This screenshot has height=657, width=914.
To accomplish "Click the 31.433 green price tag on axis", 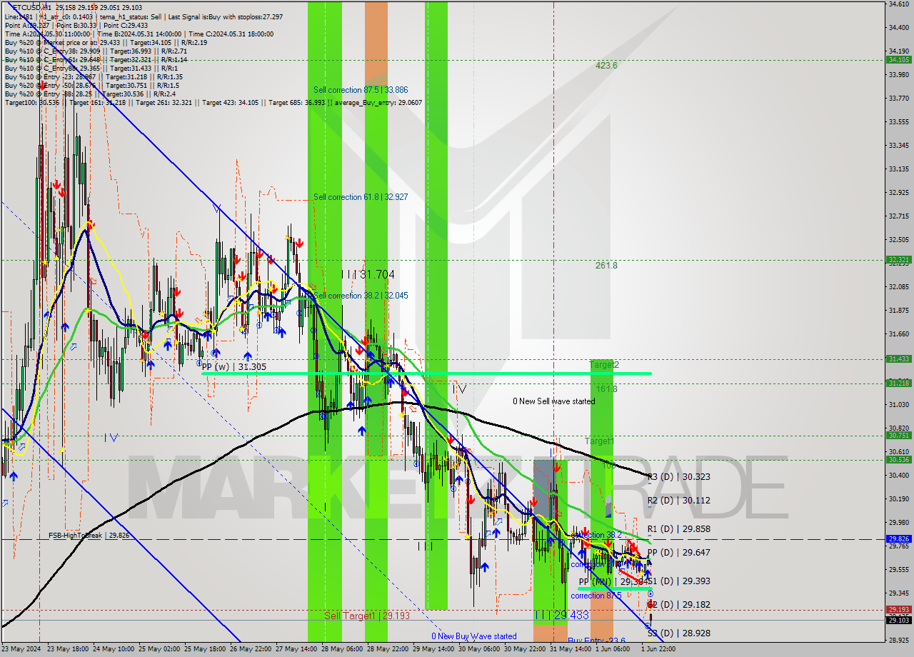I will [x=898, y=359].
